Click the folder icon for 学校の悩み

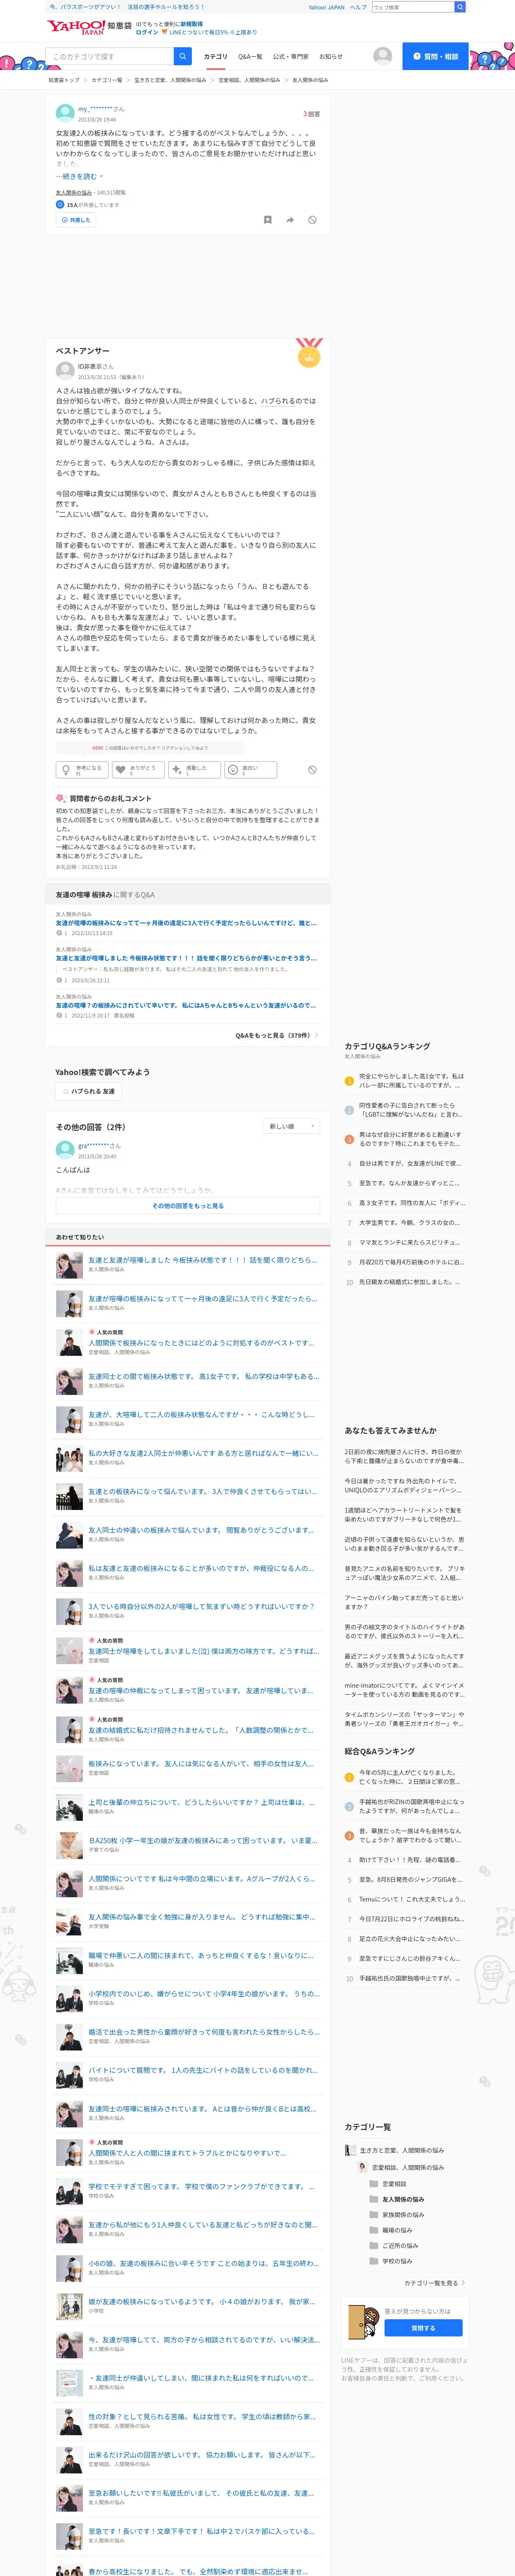tap(374, 2261)
